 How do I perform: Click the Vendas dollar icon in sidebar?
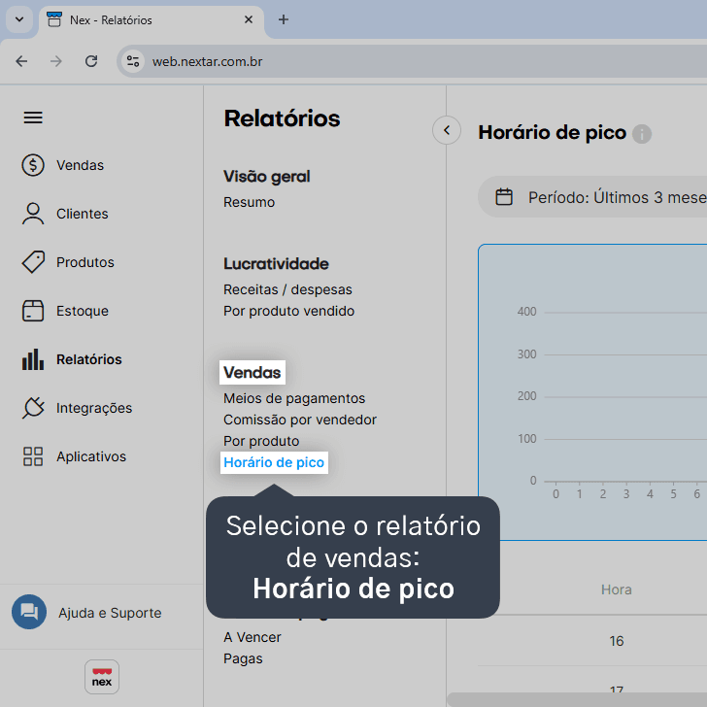tap(33, 165)
